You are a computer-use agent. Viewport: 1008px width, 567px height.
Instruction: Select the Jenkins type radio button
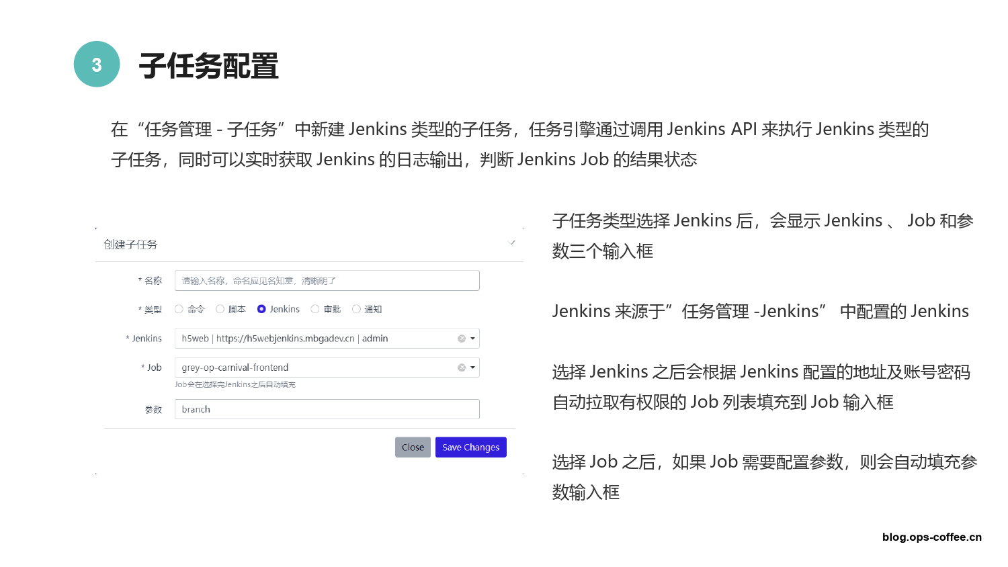261,309
